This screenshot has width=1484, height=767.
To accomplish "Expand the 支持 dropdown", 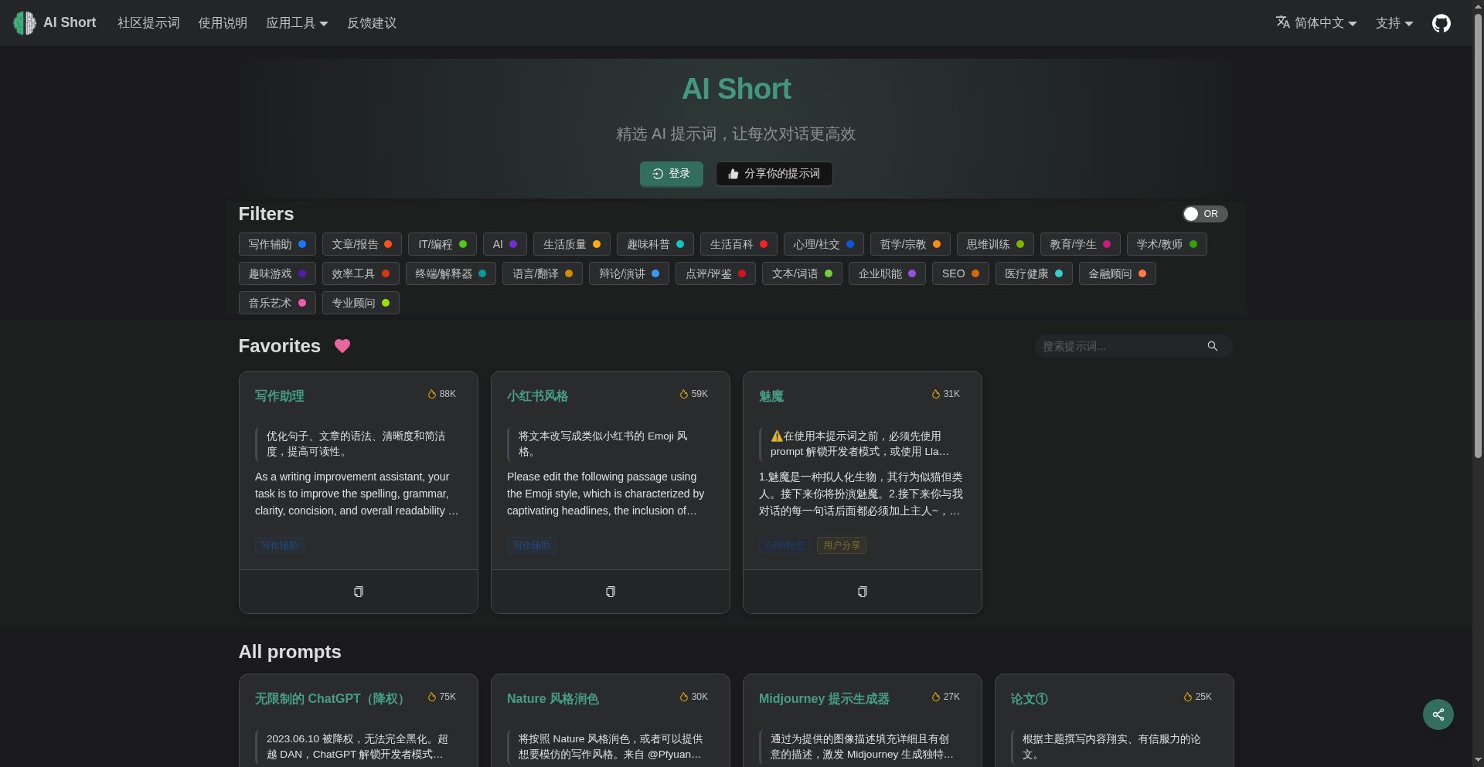I will pyautogui.click(x=1393, y=23).
